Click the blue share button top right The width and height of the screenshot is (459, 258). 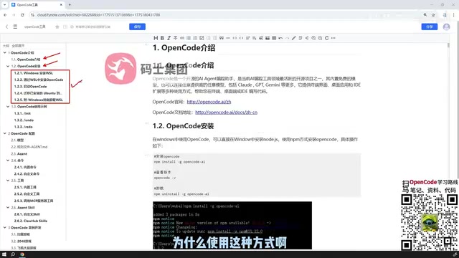click(x=430, y=27)
